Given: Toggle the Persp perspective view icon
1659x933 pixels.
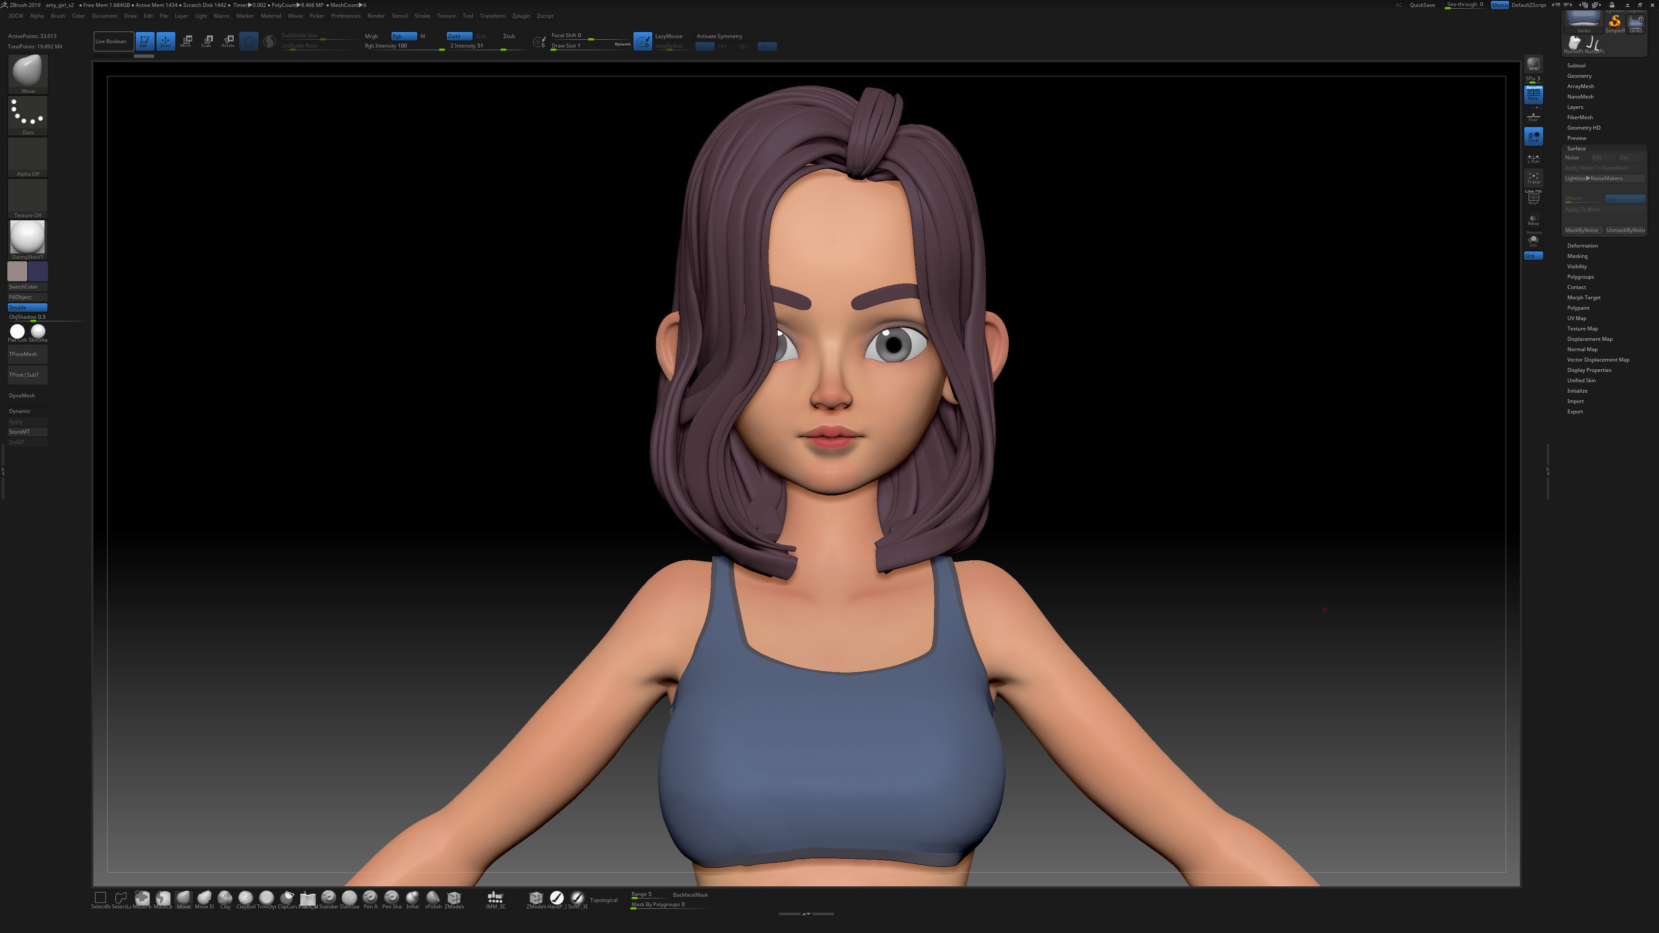Looking at the screenshot, I should tap(1533, 94).
